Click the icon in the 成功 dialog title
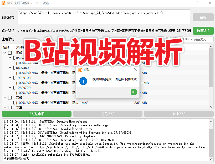 [x=80, y=70]
